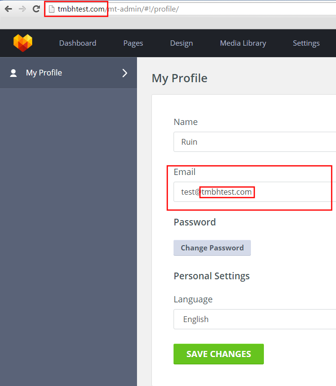Focus the Email input field
336x386 pixels.
click(255, 192)
